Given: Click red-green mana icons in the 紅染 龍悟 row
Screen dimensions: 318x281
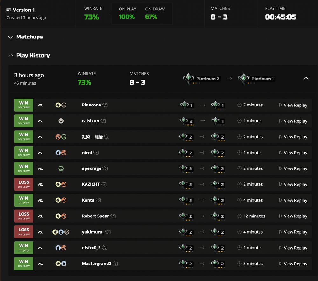Looking at the screenshot, I should tap(61, 137).
